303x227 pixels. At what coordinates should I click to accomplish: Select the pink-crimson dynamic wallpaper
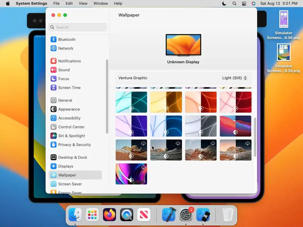point(236,102)
